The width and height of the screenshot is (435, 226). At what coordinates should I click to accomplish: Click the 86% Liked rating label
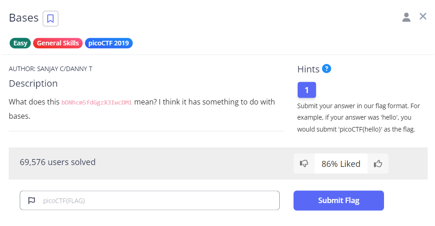point(341,164)
